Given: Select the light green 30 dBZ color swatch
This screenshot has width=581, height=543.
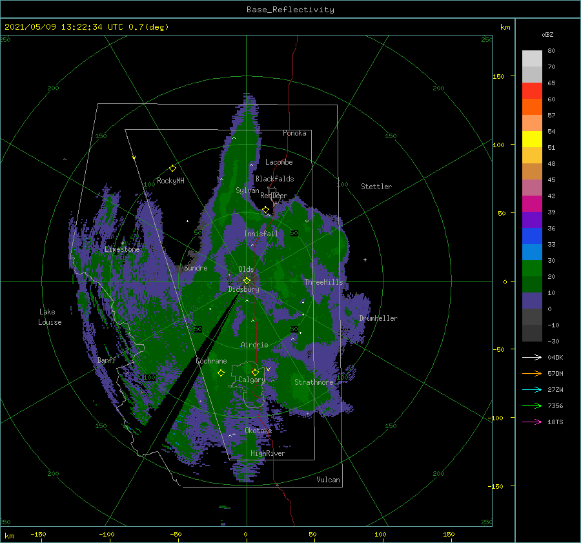Looking at the screenshot, I should [x=532, y=269].
